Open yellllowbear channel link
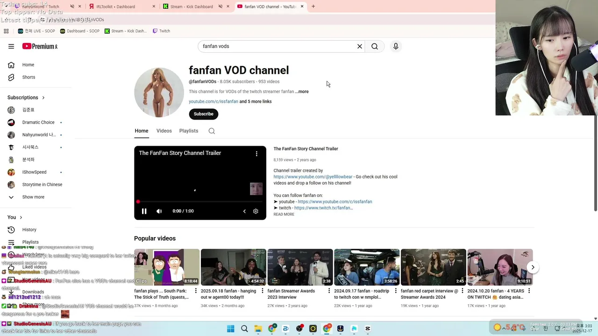This screenshot has width=598, height=336. click(x=313, y=177)
